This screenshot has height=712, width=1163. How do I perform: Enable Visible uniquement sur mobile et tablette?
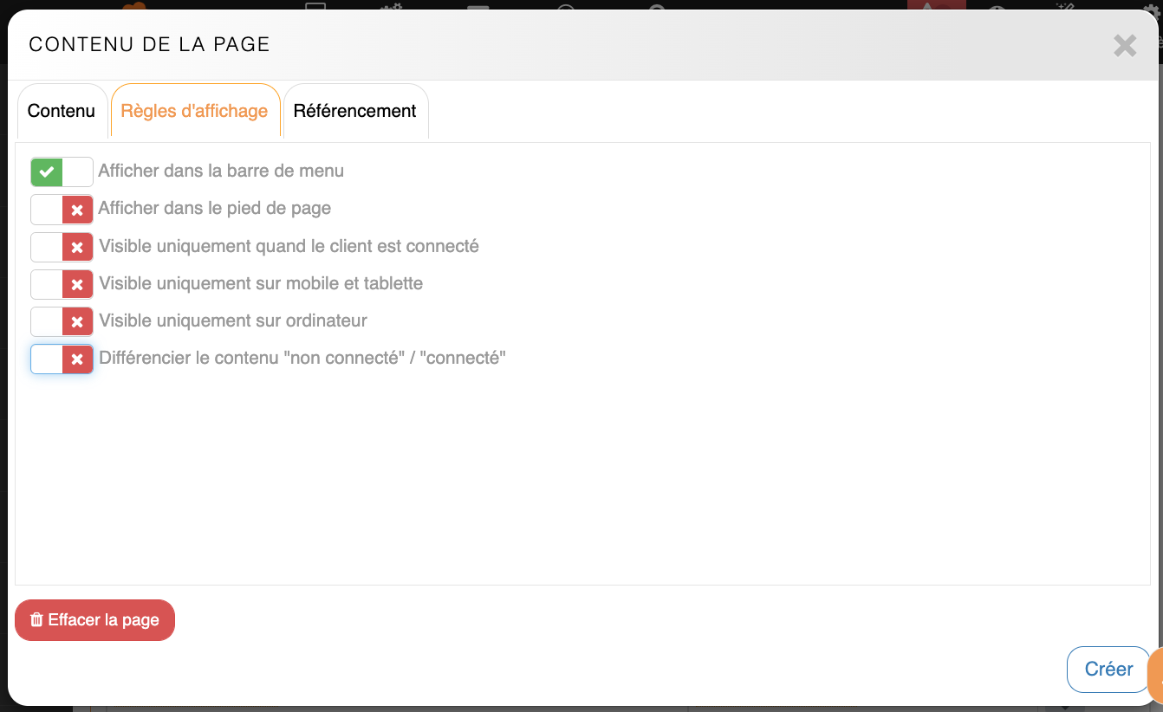pos(62,284)
